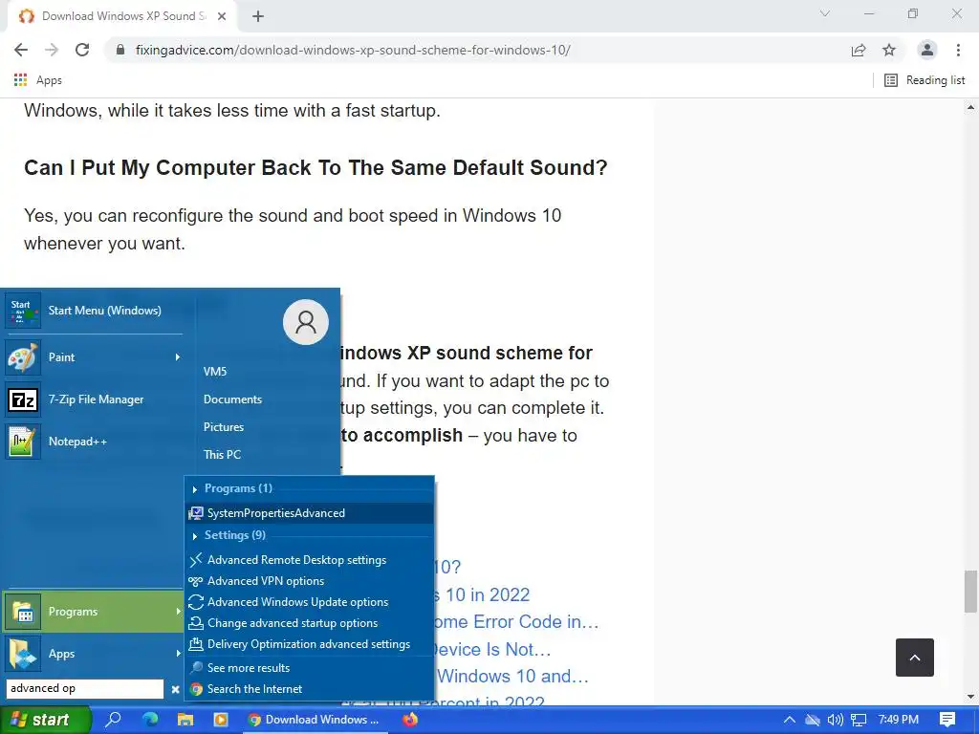Open SystemPropertiesAdvanced result
This screenshot has height=734, width=979.
pyautogui.click(x=310, y=513)
